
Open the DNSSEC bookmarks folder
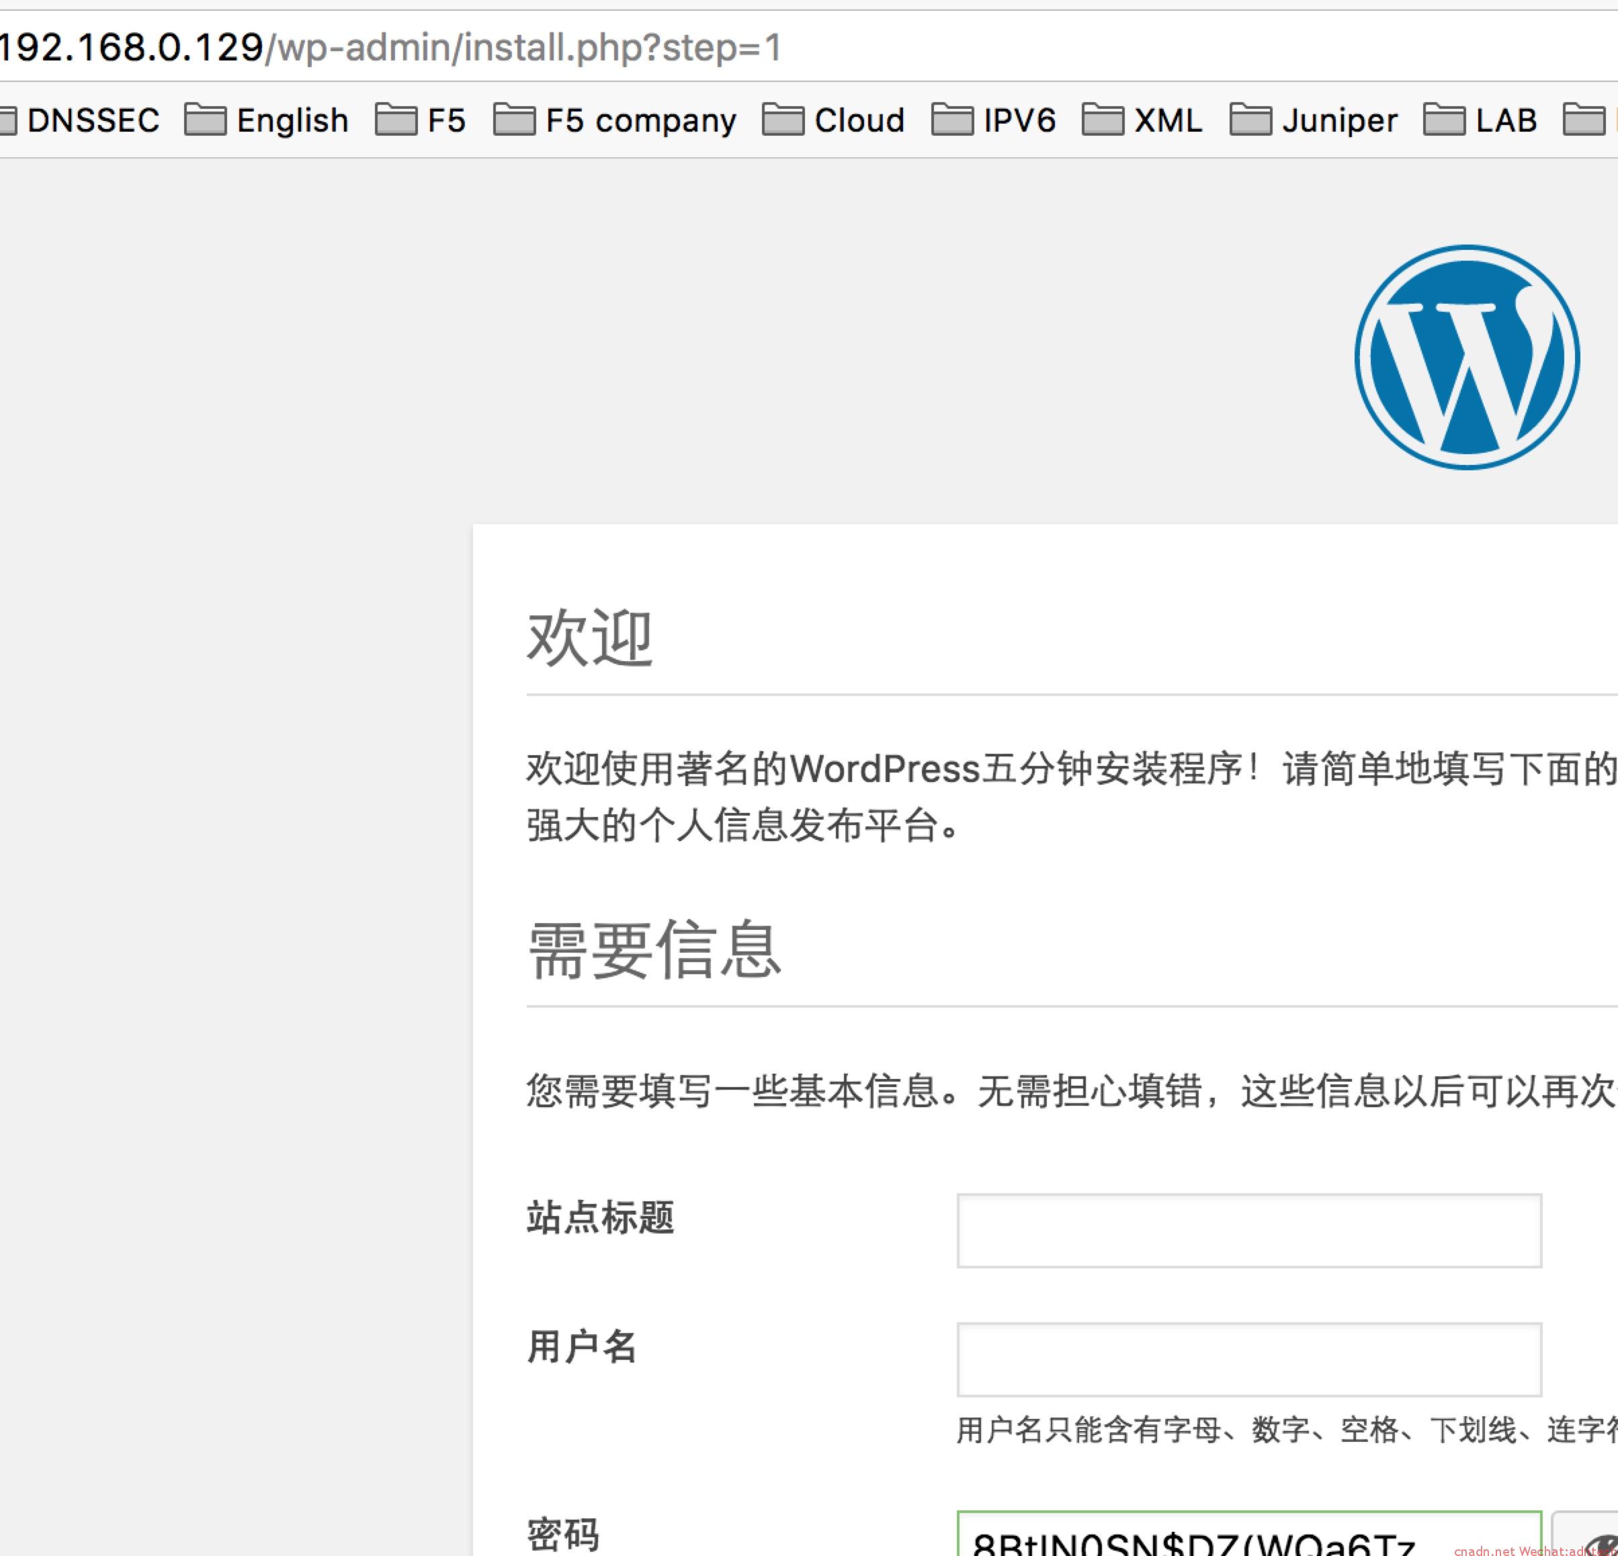80,120
